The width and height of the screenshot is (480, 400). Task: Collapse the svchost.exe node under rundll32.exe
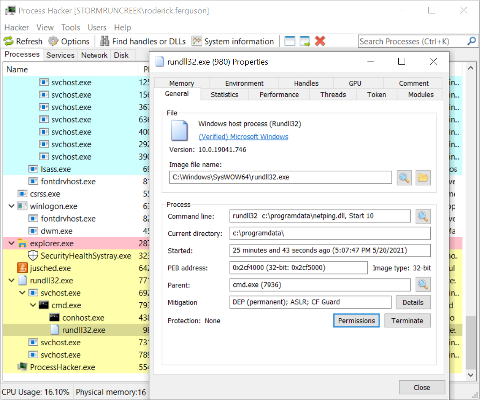pos(22,293)
